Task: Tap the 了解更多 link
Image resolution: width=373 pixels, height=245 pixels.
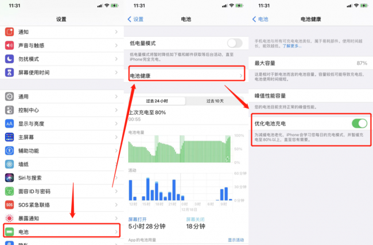Action: tap(292, 46)
